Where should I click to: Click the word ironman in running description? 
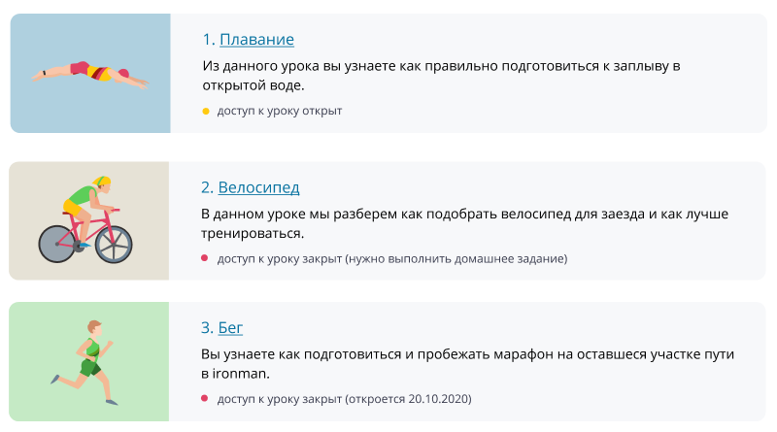point(241,374)
